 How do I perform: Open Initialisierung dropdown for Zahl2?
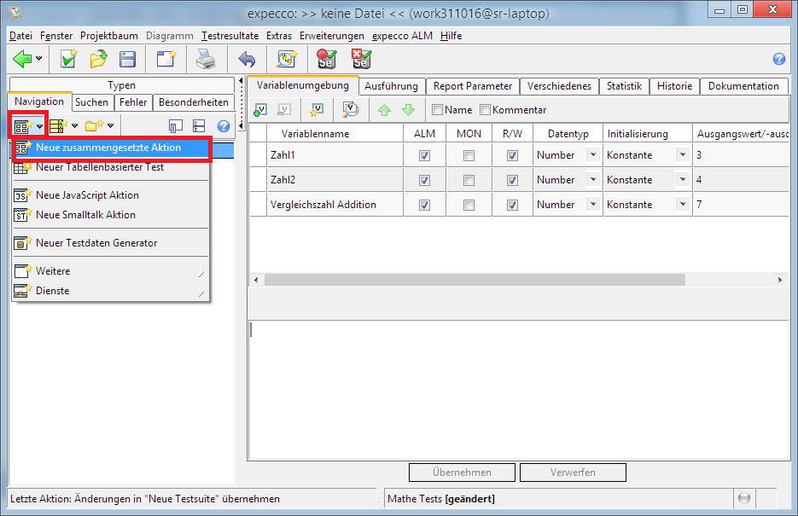682,180
